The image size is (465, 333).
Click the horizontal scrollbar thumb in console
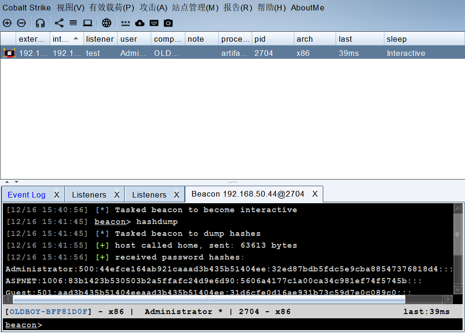209,299
